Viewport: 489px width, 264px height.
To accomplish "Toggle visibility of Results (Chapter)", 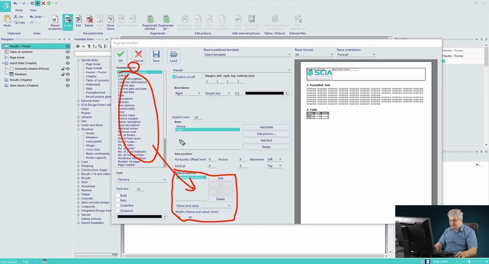I will coord(68,80).
